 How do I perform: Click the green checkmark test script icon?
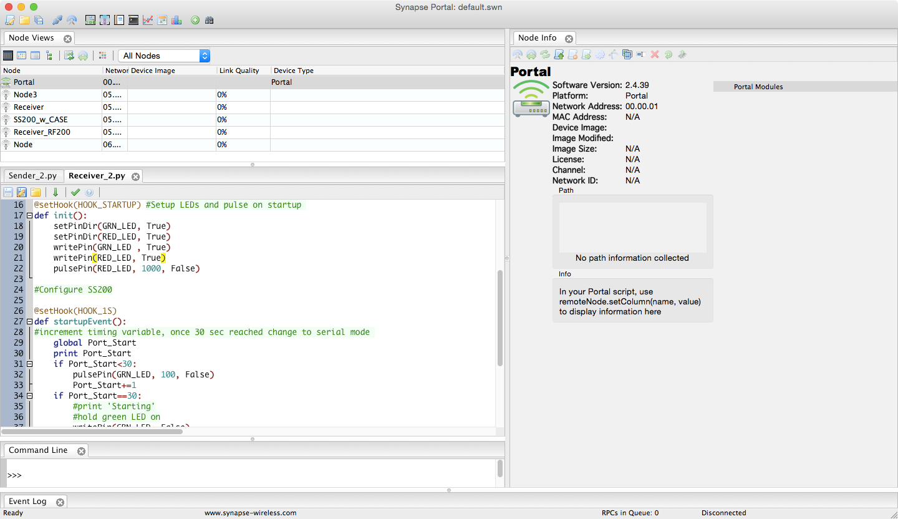pos(75,192)
